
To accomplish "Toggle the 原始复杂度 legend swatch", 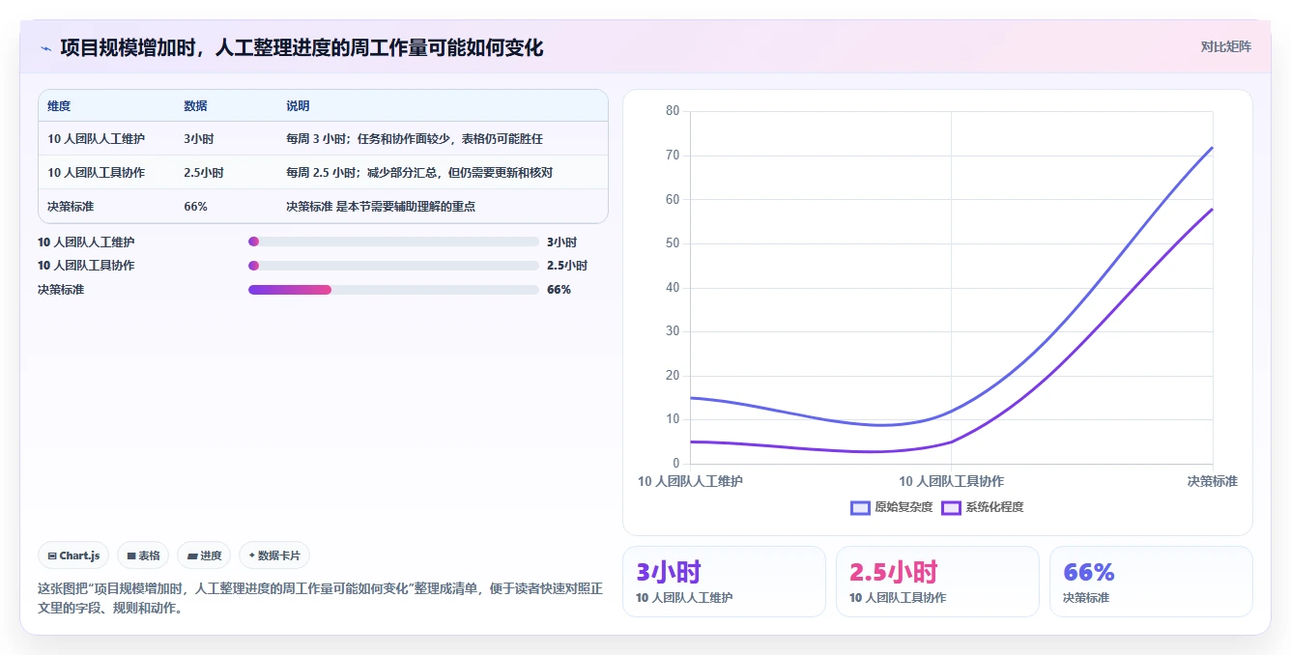I will [x=860, y=507].
